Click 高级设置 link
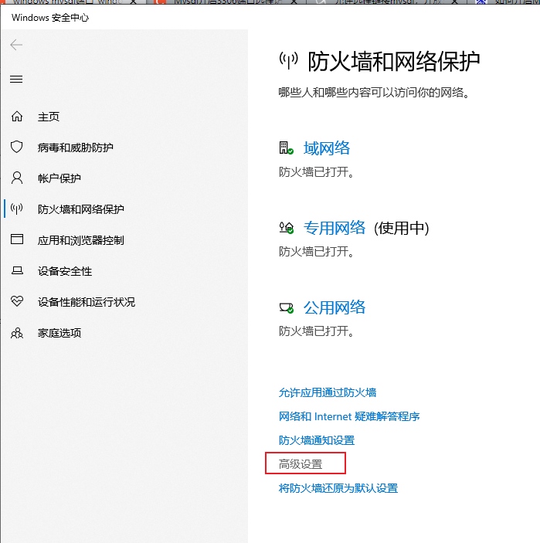Viewport: 540px width, 543px height. tap(301, 464)
